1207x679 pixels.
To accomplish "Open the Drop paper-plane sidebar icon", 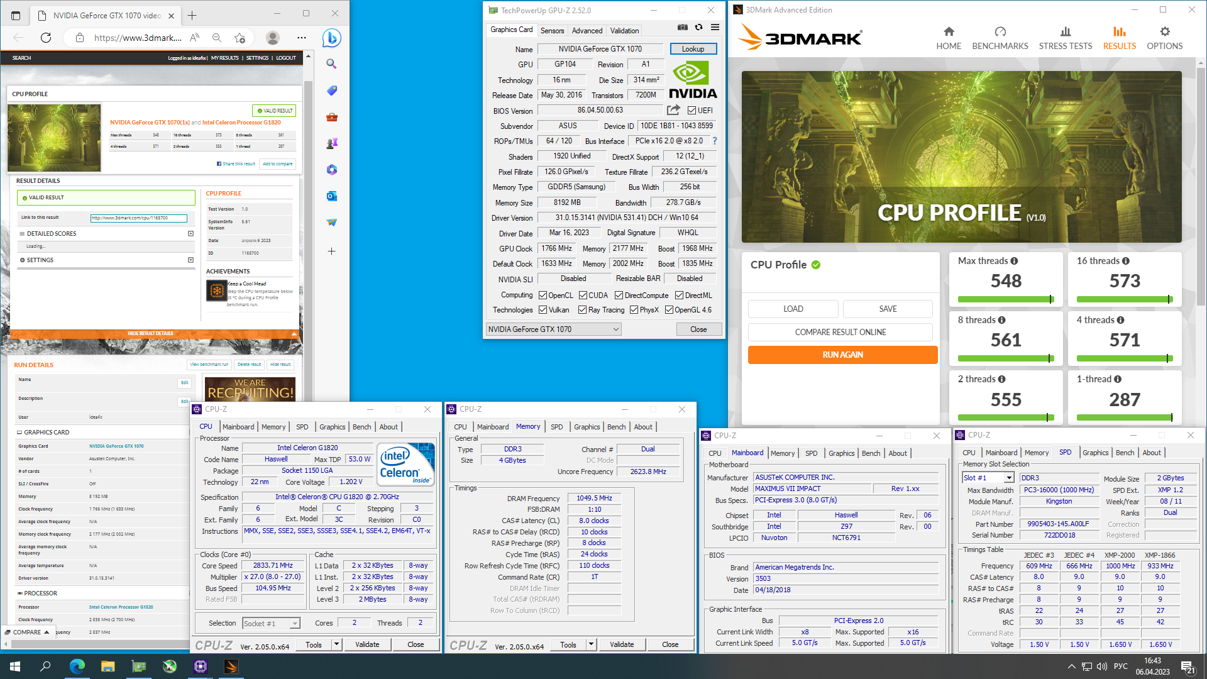I will (x=332, y=223).
